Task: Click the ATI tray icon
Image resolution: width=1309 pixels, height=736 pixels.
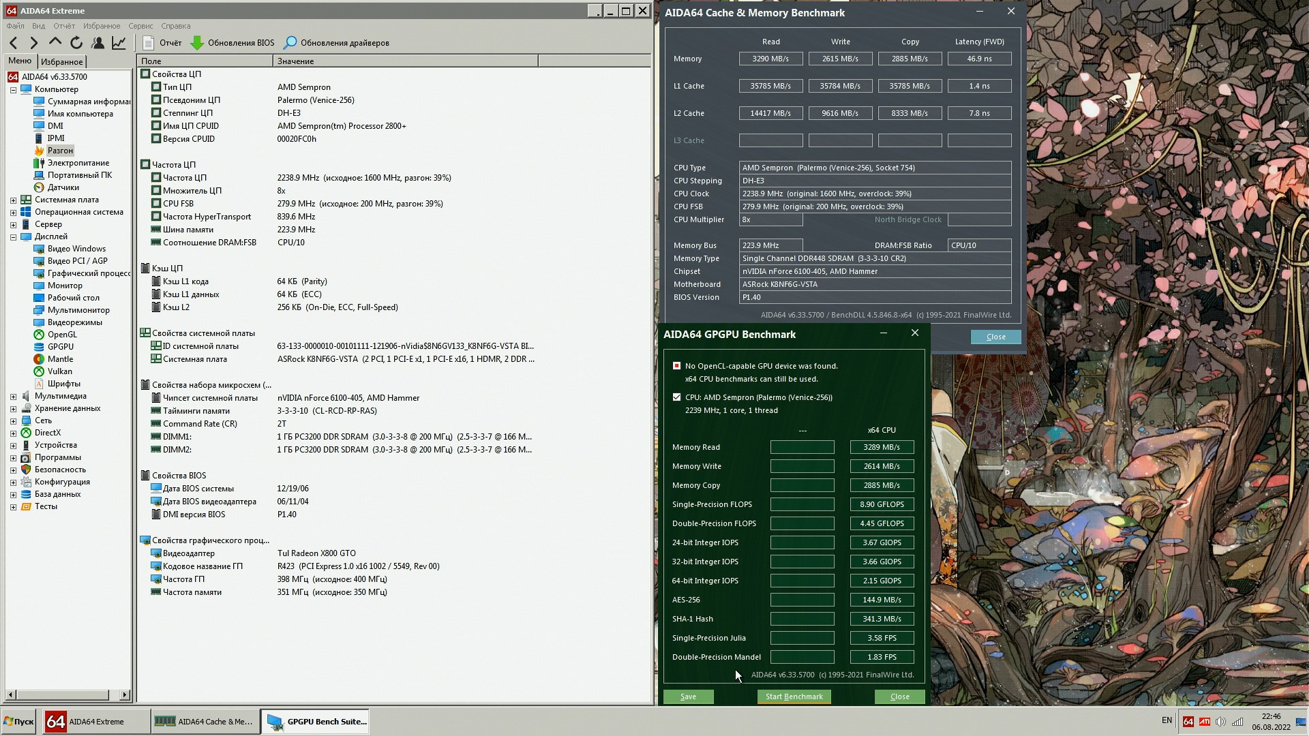Action: pyautogui.click(x=1205, y=722)
